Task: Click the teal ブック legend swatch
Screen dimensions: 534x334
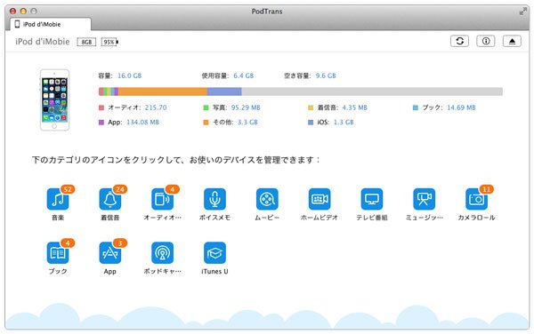Action: [x=415, y=107]
